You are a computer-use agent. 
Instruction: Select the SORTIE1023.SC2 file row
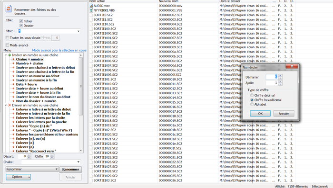click(106, 148)
